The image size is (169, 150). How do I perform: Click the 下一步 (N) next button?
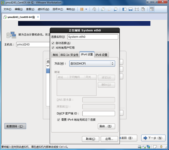point(153,138)
